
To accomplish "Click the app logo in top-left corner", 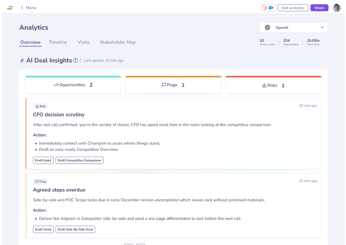I will pyautogui.click(x=10, y=8).
